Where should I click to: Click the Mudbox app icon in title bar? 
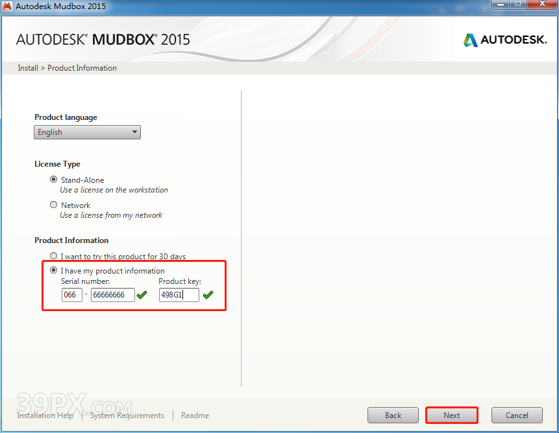pyautogui.click(x=8, y=6)
